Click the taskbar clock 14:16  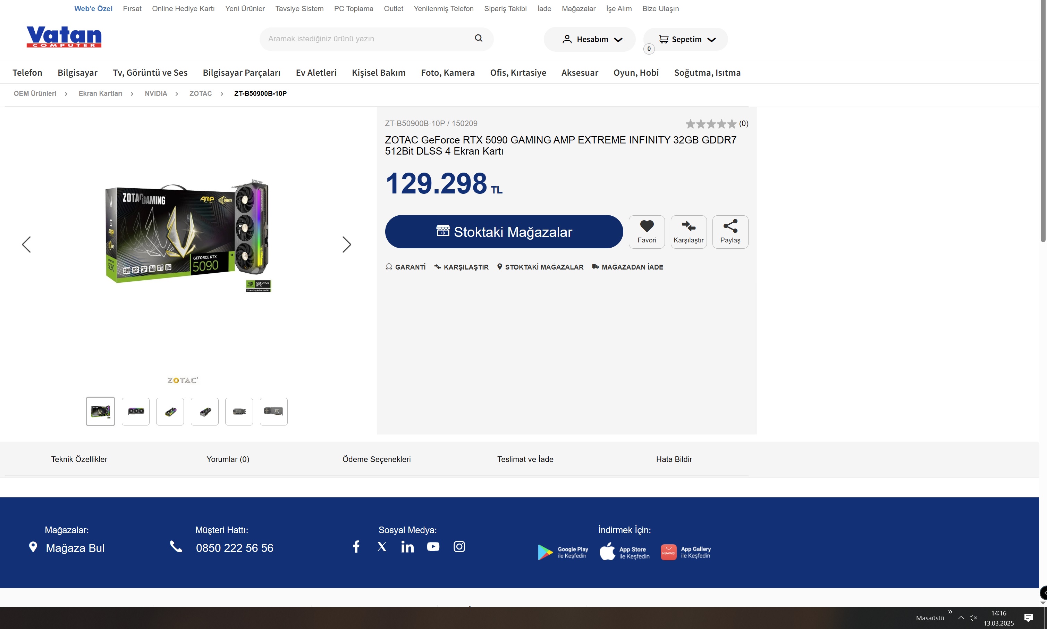point(998,613)
